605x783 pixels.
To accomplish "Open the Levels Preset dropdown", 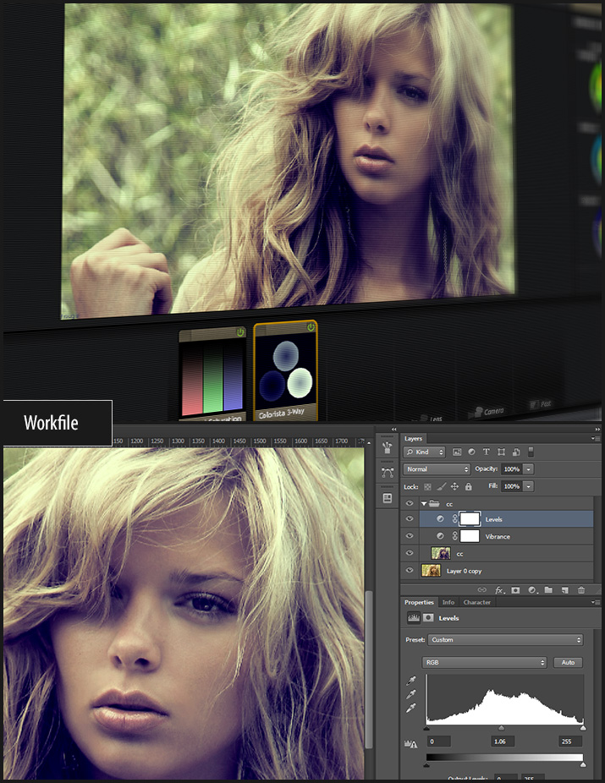I will [x=506, y=640].
